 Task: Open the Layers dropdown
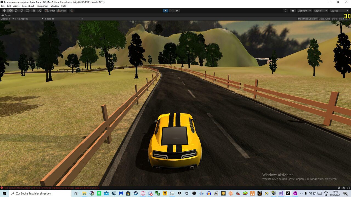321,11
